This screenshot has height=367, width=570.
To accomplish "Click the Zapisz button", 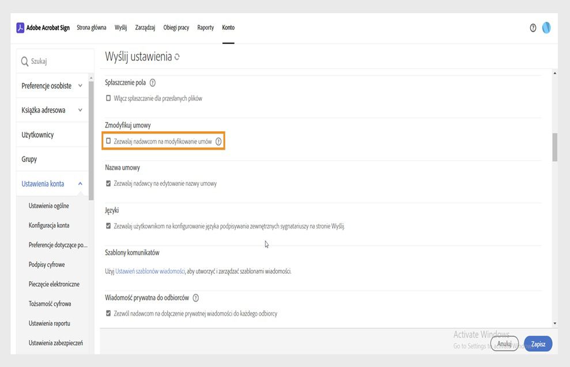I will 538,343.
